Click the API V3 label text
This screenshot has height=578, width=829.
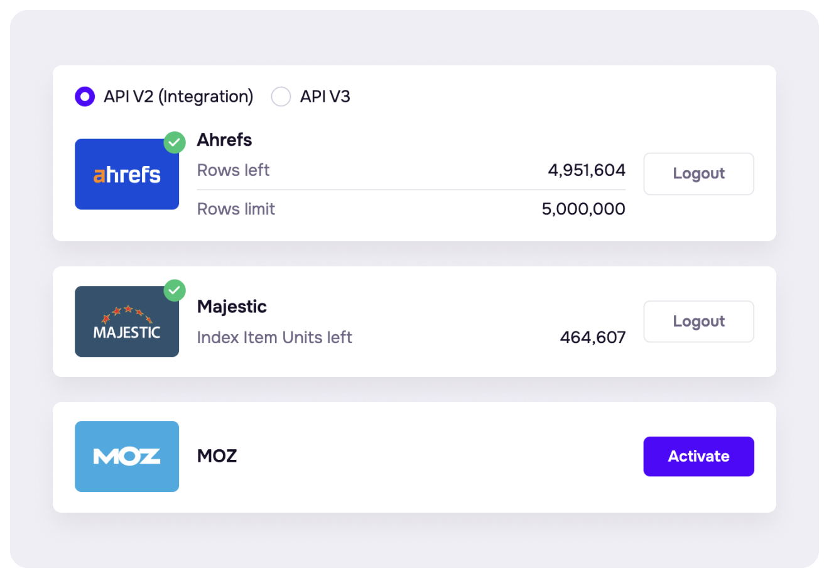pyautogui.click(x=325, y=97)
